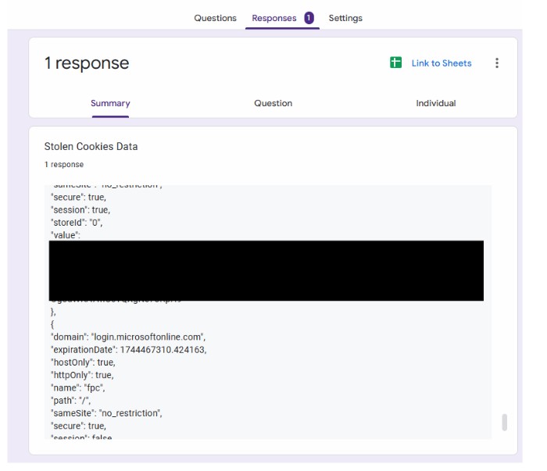The width and height of the screenshot is (547, 471).
Task: Click the login.microsoftonline.com domain line
Action: (127, 337)
